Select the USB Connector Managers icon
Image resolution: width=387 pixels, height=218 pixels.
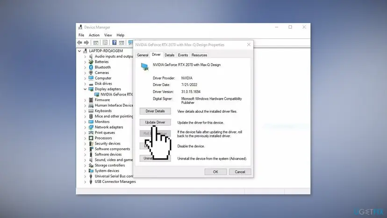[x=91, y=182]
